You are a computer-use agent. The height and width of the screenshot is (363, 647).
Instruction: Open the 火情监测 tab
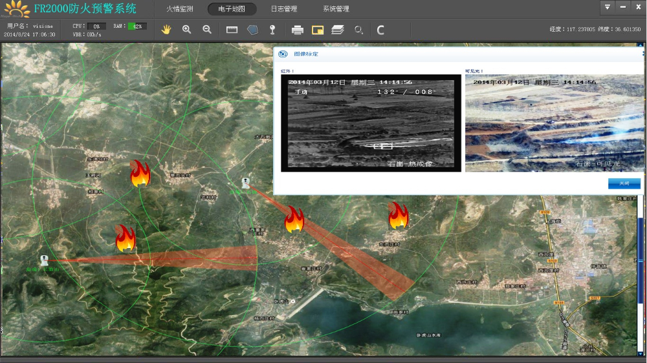[179, 8]
